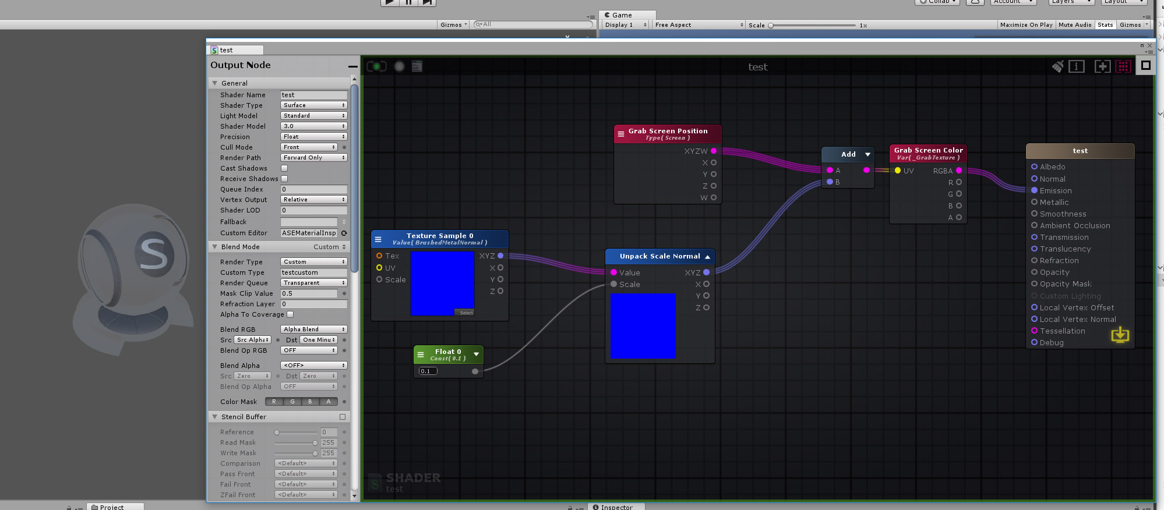
Task: Enable the Cast Shadows checkbox
Action: tap(284, 168)
